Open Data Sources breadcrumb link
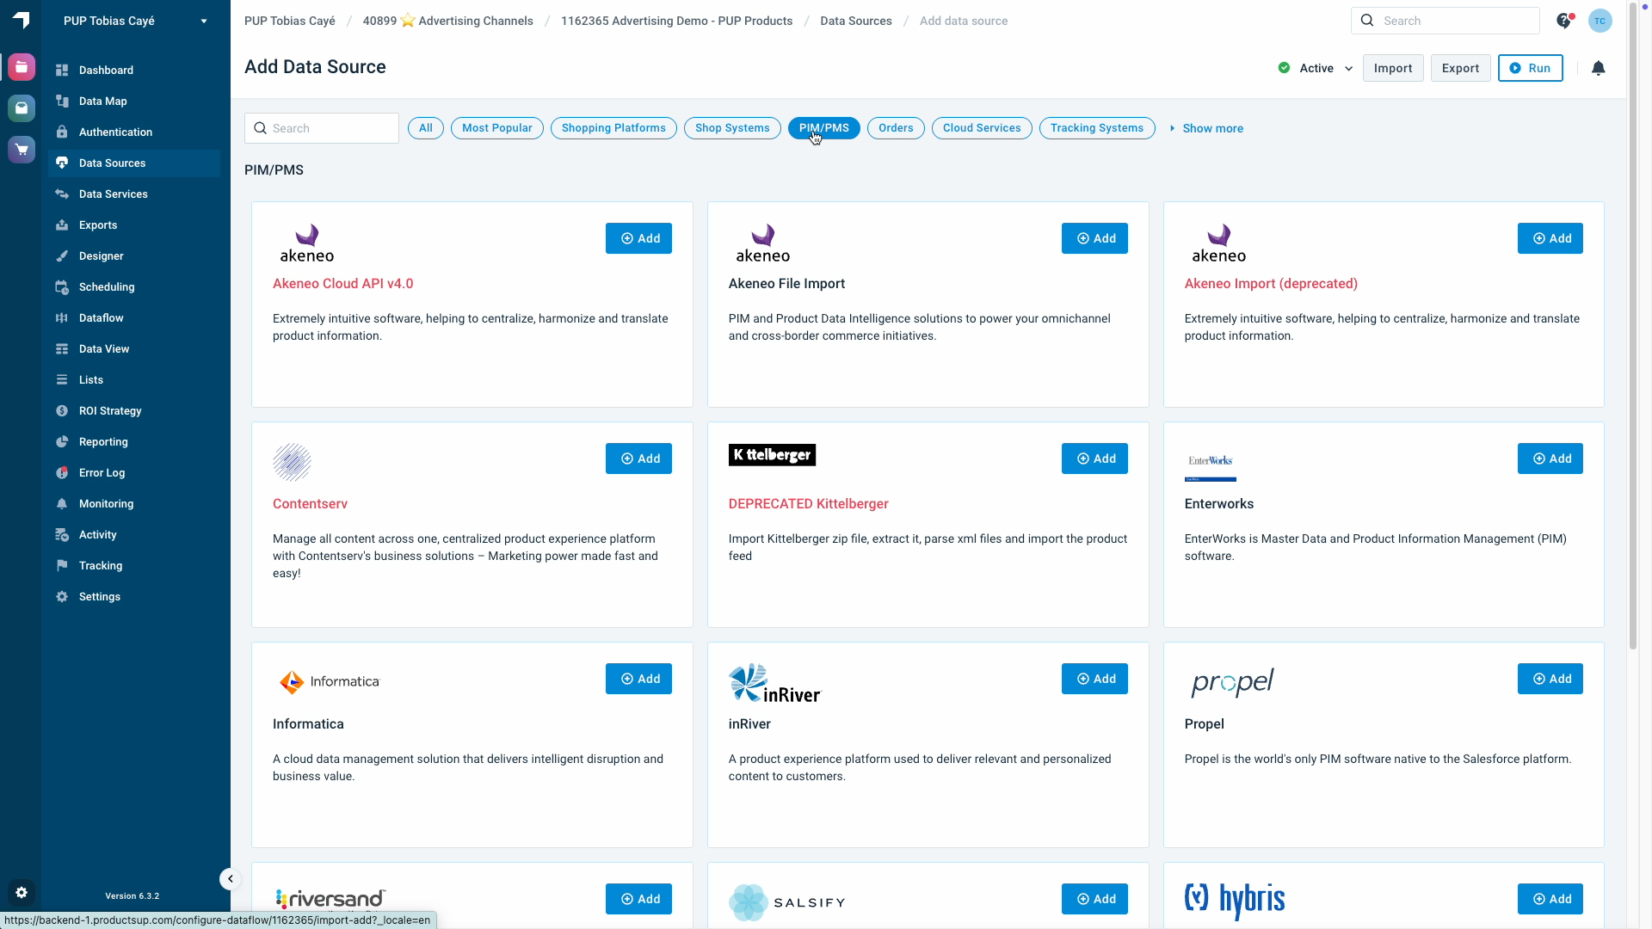Viewport: 1652px width, 929px height. (856, 21)
